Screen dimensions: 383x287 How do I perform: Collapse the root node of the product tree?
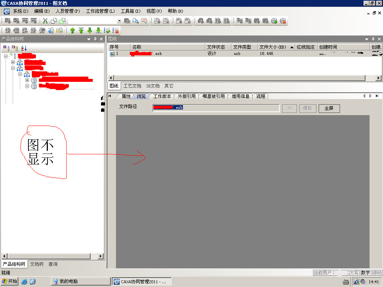coord(6,56)
